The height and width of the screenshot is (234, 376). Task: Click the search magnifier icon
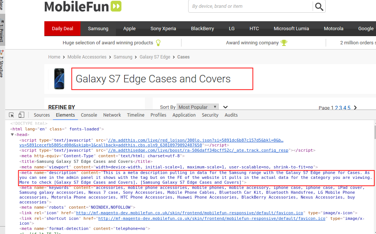319,6
